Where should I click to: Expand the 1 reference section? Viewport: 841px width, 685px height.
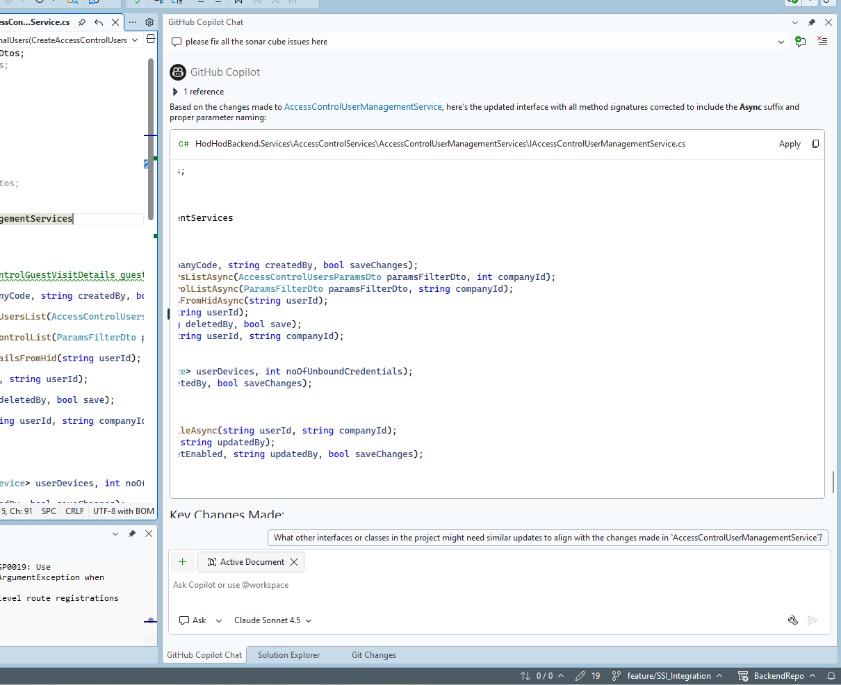coord(175,91)
